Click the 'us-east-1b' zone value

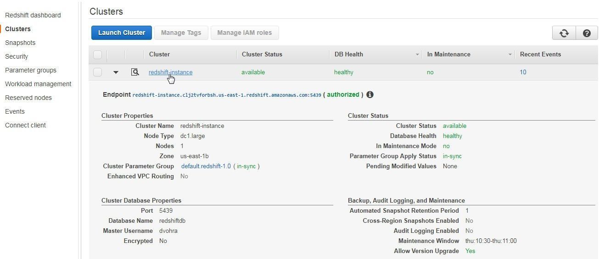195,156
